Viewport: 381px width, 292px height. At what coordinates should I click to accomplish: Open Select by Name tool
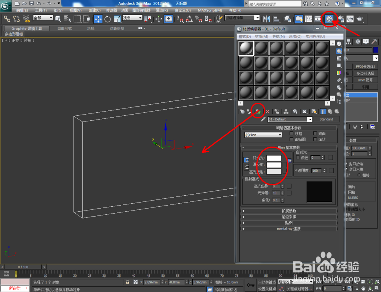67,19
